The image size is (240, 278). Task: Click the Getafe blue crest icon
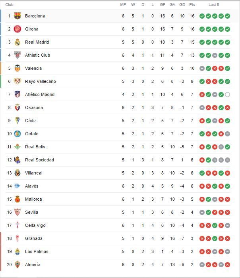[x=17, y=134]
